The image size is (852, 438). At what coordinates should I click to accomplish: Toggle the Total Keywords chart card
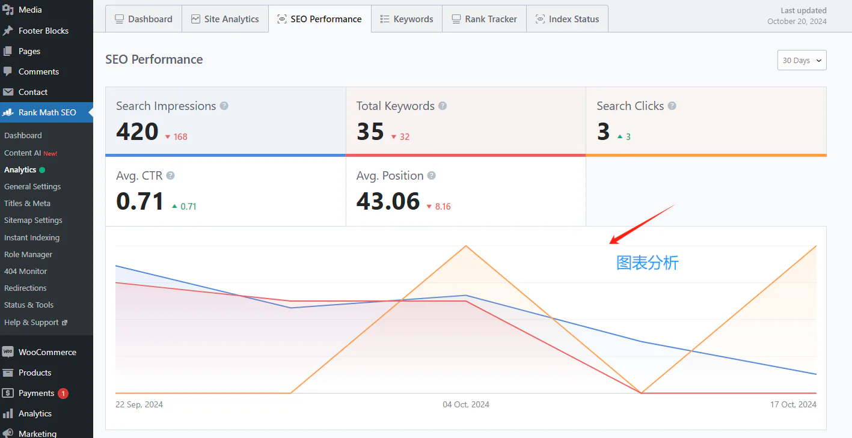pyautogui.click(x=465, y=121)
